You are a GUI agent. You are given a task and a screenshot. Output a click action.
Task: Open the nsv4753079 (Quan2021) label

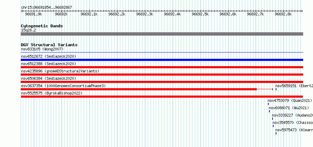click(x=290, y=100)
